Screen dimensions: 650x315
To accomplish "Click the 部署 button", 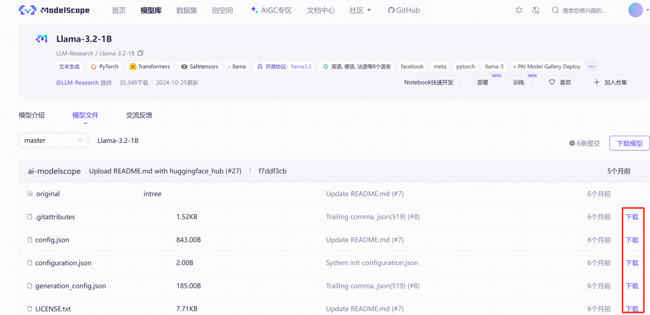I will tap(483, 82).
